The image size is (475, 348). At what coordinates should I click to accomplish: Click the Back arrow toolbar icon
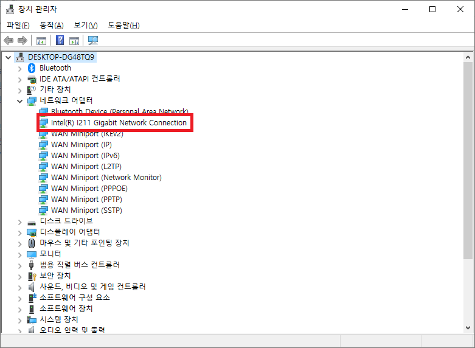click(x=9, y=40)
